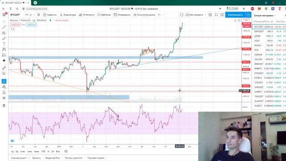The height and width of the screenshot is (161, 286).
Task: Click the browser address bar URL
Action: (37, 8)
